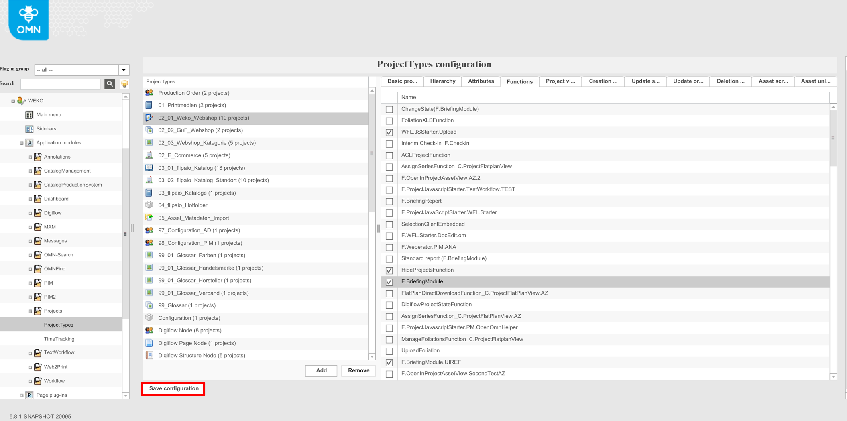Expand the Page plug-ins node
The width and height of the screenshot is (847, 421).
pyautogui.click(x=22, y=395)
